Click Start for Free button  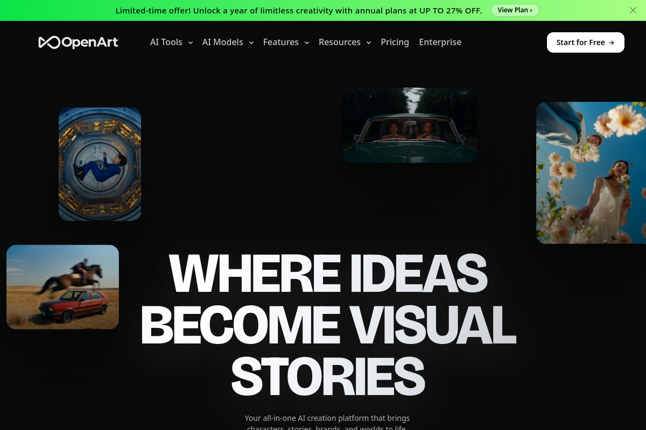pyautogui.click(x=585, y=42)
